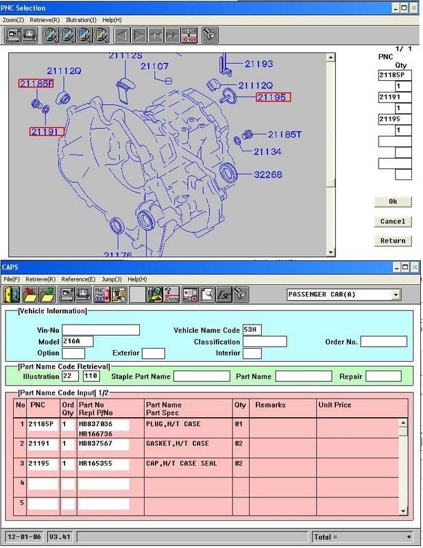Click the previous illustration left-arrow icon
423x548 pixels.
point(121,36)
